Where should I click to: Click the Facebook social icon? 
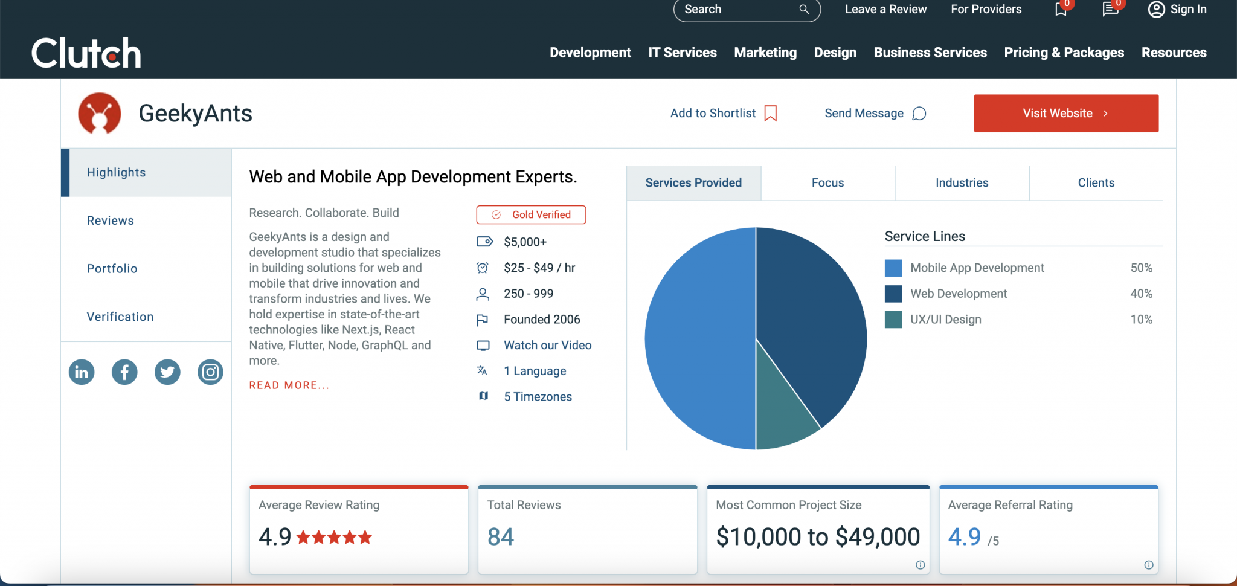(x=124, y=372)
